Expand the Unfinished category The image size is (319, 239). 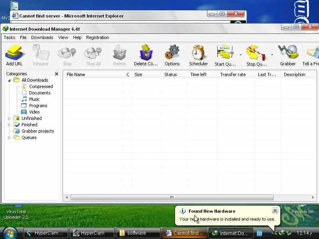tap(9, 118)
